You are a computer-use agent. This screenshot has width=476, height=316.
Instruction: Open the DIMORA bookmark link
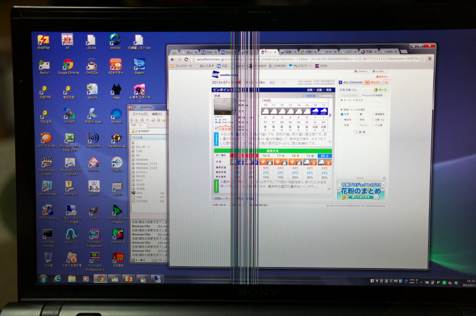280,66
